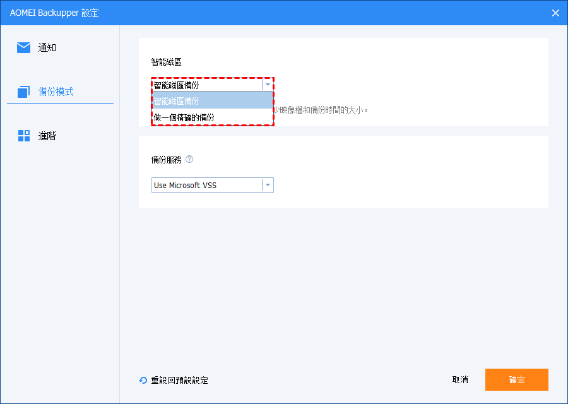Click the AOMEI Backupper 設定 title text
This screenshot has height=404, width=568.
[54, 13]
